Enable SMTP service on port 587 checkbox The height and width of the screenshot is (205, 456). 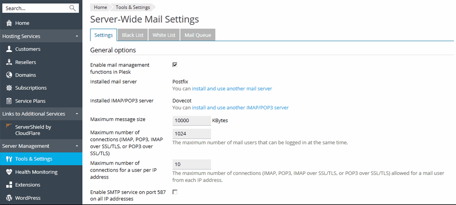point(175,192)
